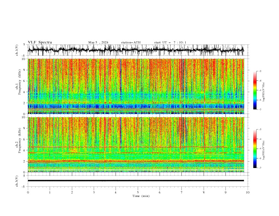The width and height of the screenshot is (279, 216).
Task: Click the ch.1 colorbar scale
Action: (255, 90)
